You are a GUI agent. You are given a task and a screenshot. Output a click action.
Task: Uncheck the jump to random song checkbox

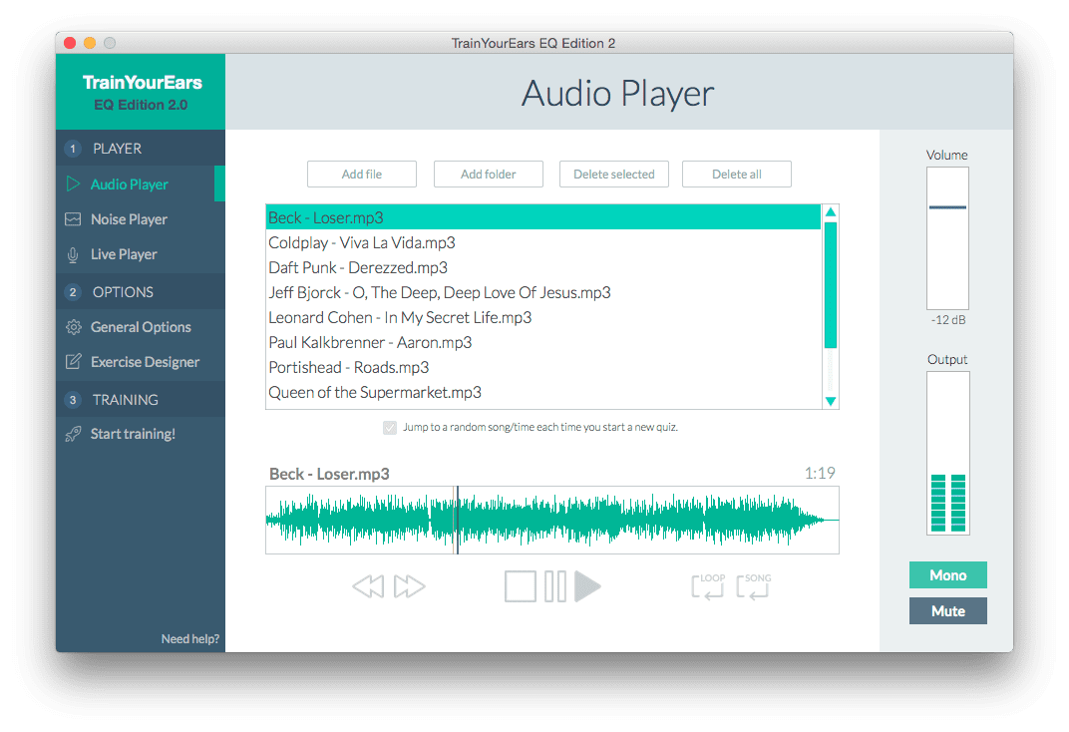click(389, 427)
